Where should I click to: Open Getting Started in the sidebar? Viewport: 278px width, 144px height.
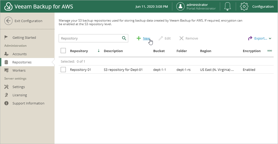(x=24, y=37)
